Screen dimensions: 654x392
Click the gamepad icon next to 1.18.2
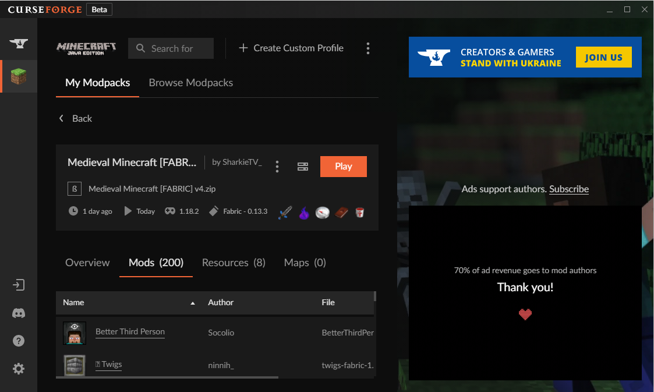pyautogui.click(x=169, y=211)
